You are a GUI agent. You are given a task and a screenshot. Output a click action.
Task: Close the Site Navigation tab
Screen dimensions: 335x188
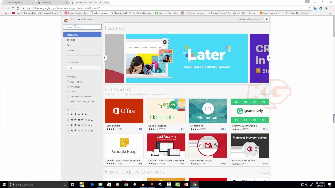click(33, 3)
